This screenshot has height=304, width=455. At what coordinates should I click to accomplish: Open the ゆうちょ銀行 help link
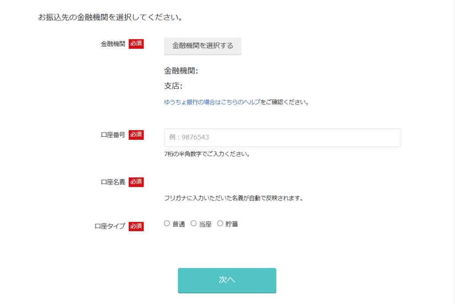click(212, 102)
